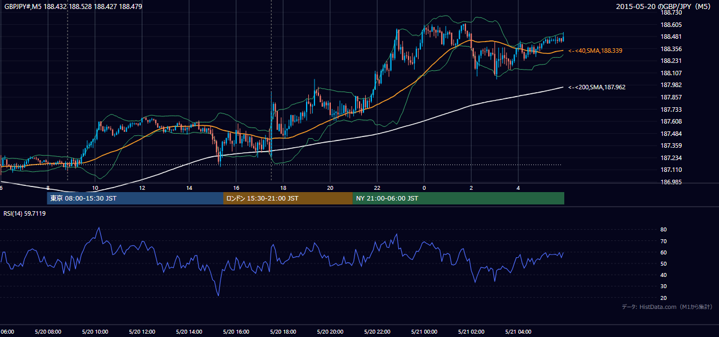Click the bottom time label 5/21 00:00
This screenshot has height=337, width=719.
[x=424, y=332]
